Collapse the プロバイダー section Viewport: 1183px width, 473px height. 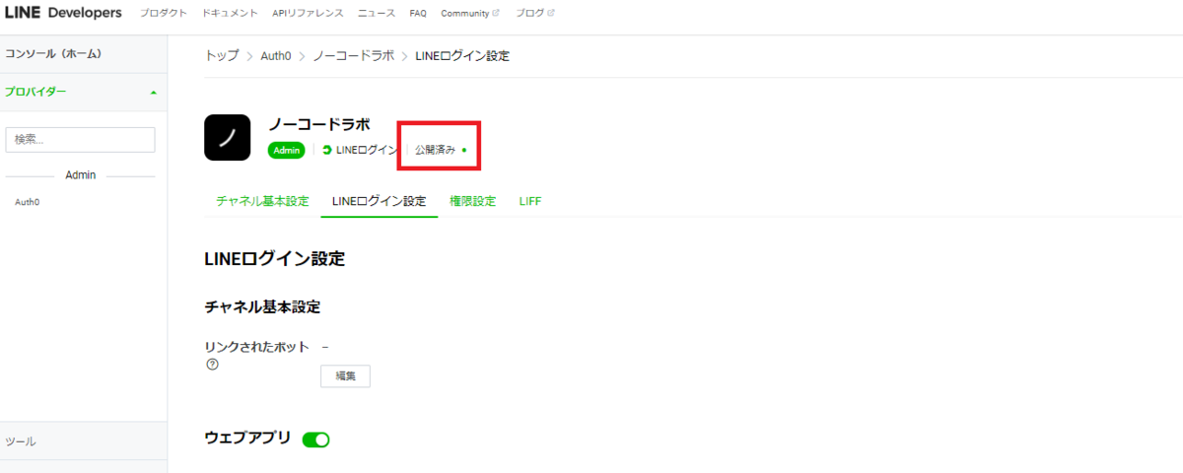tap(153, 92)
